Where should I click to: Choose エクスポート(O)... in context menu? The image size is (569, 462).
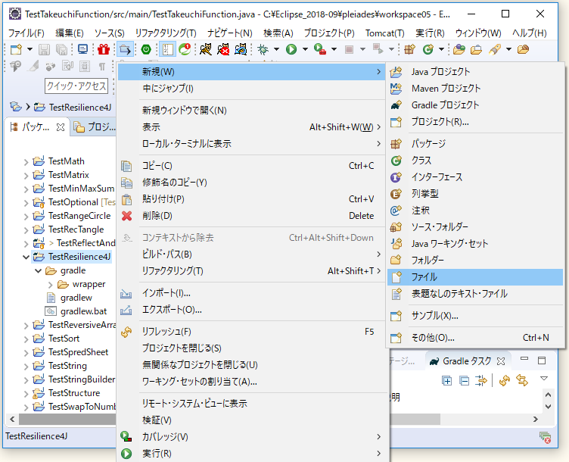click(x=252, y=310)
